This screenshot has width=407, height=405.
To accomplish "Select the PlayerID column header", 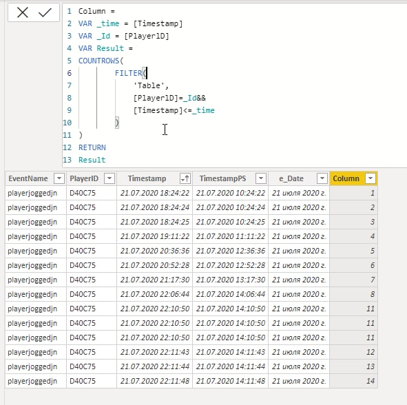I will pyautogui.click(x=84, y=178).
